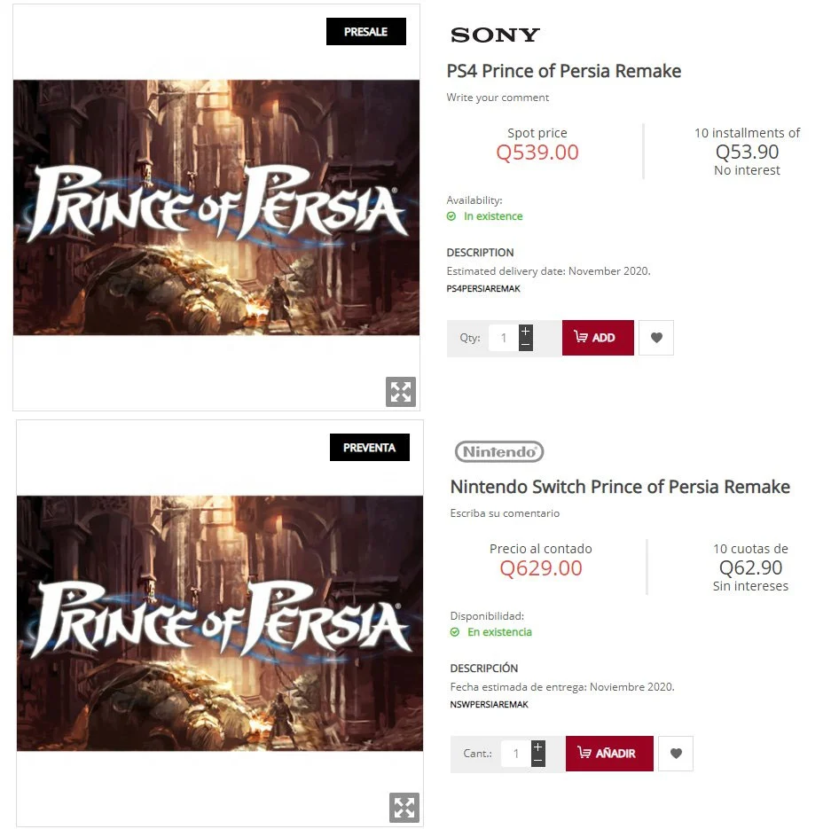Click the expand icon on Nintendo Switch product image
This screenshot has height=829, width=831.
pos(404,807)
